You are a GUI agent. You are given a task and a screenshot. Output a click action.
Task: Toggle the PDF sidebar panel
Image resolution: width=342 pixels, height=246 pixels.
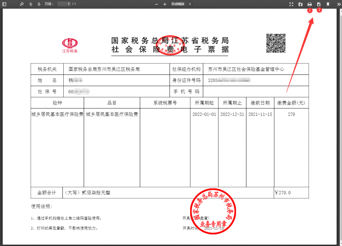pos(4,4)
